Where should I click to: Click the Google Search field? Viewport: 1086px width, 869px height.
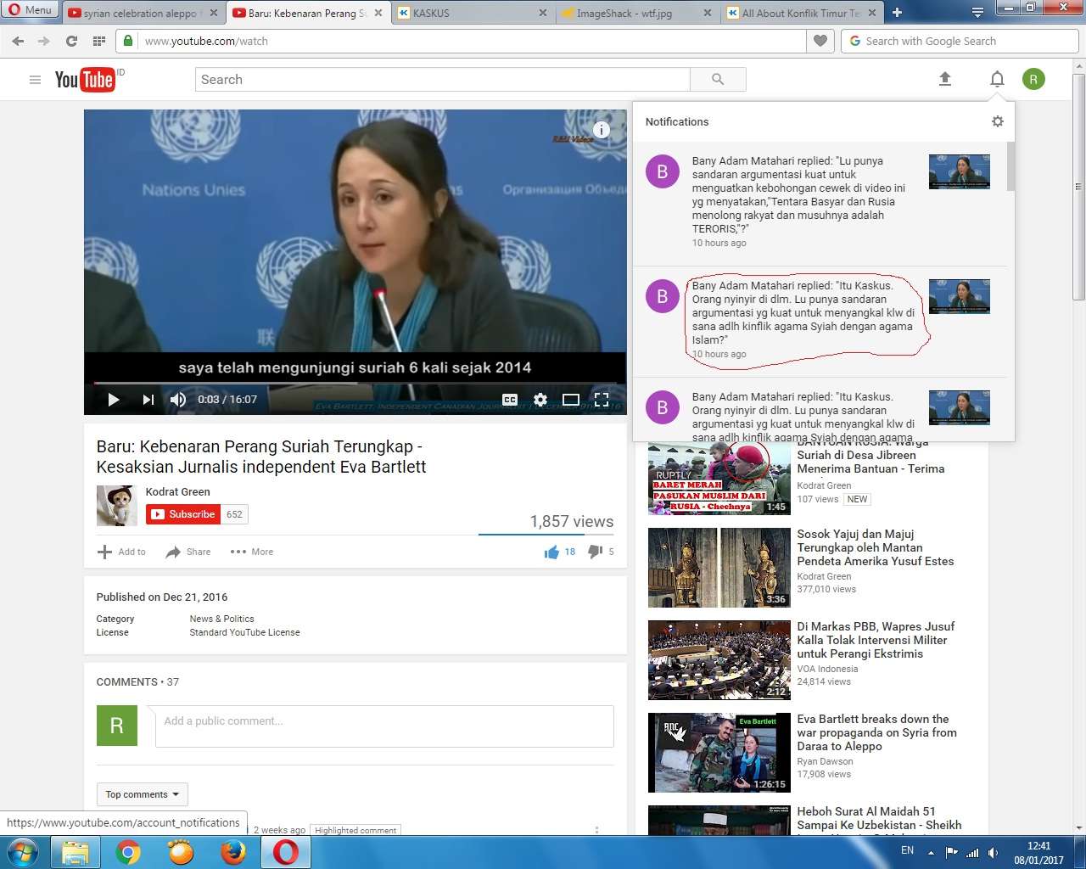click(x=959, y=41)
